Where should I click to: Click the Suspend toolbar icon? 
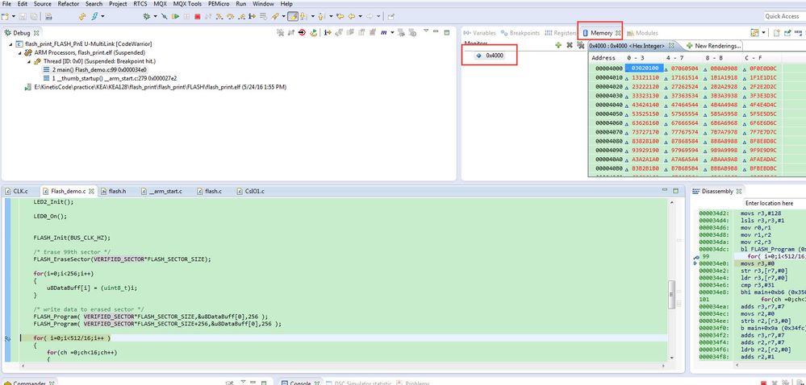(186, 16)
